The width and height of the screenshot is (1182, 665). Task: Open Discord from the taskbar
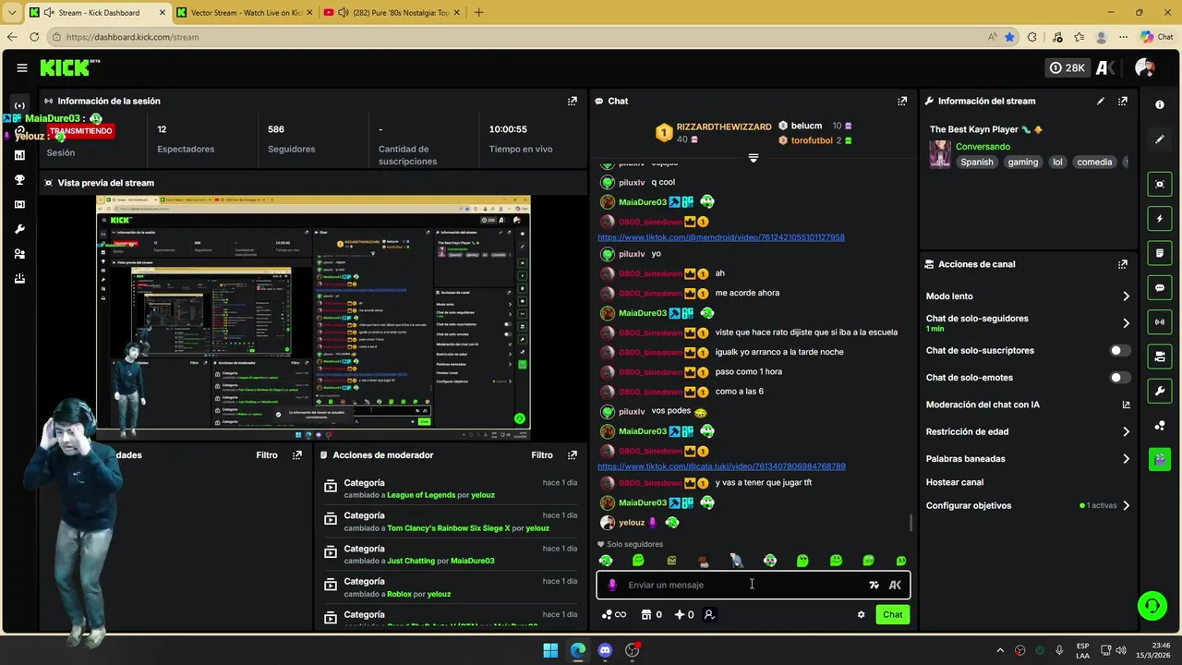pos(605,650)
